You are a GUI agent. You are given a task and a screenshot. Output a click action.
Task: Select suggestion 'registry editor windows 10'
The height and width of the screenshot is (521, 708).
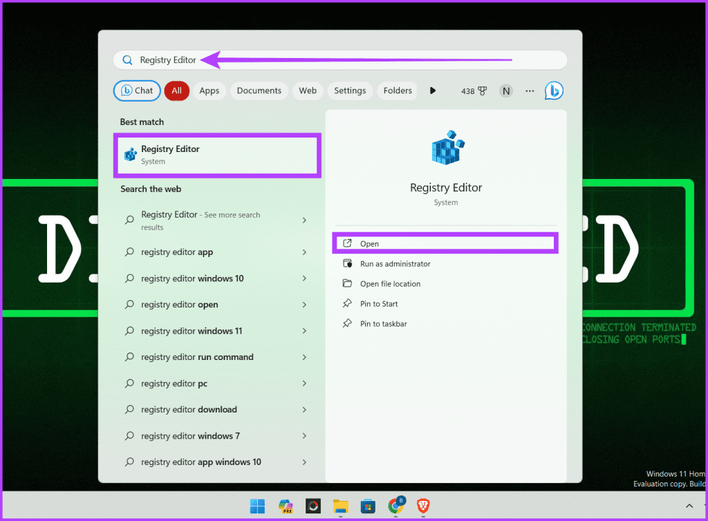coord(218,278)
